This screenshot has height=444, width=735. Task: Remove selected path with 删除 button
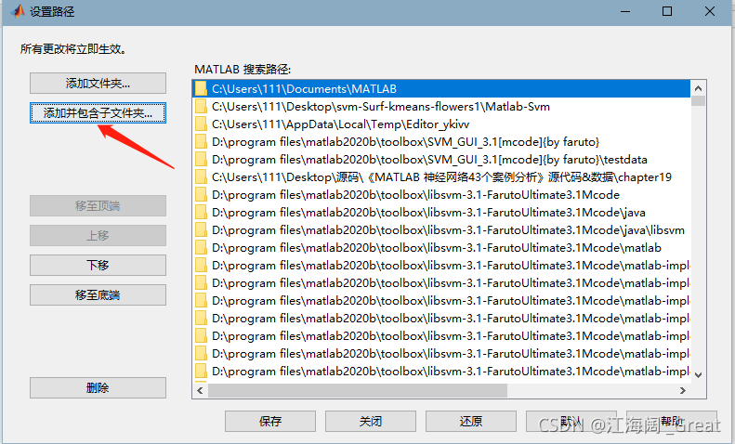coord(98,387)
